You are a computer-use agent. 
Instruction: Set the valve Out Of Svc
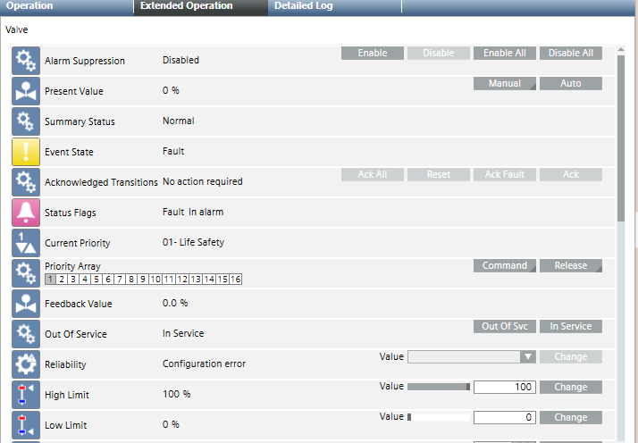(504, 327)
